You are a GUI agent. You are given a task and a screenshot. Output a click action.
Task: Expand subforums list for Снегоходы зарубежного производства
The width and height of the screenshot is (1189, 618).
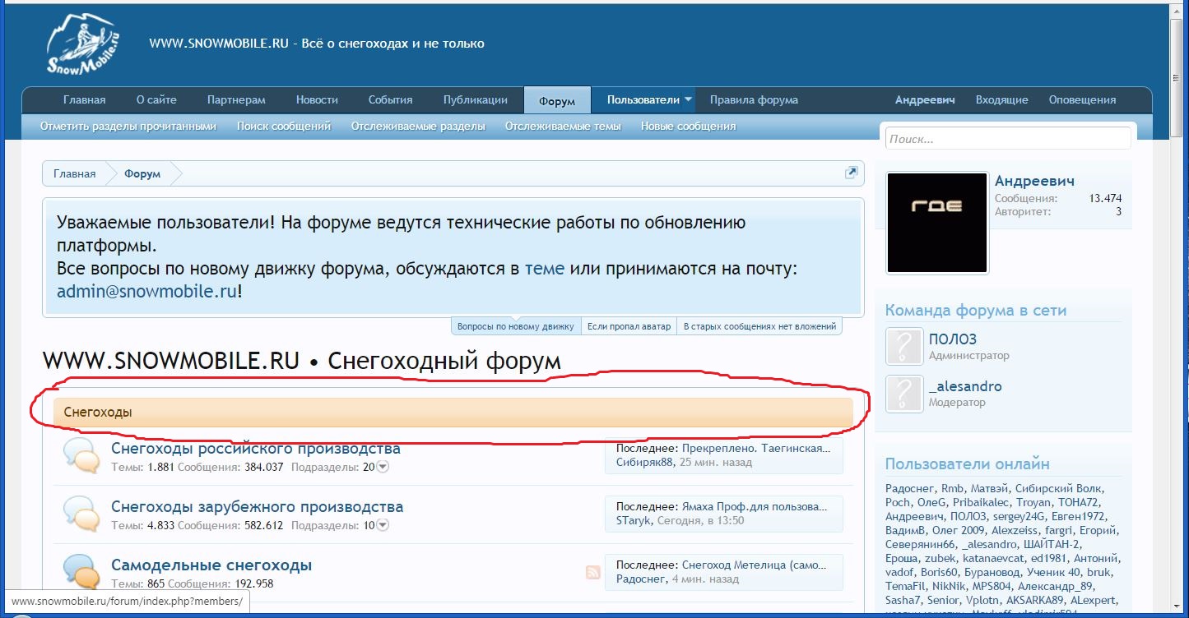(x=382, y=525)
